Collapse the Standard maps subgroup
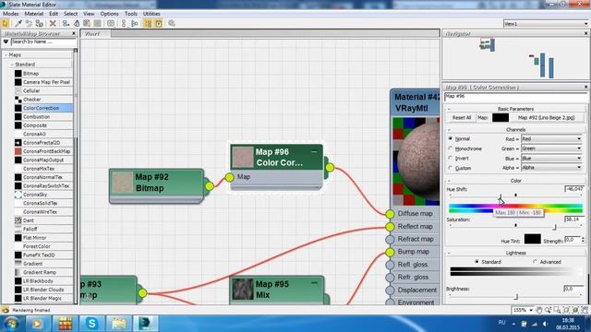This screenshot has width=591, height=332. point(12,65)
